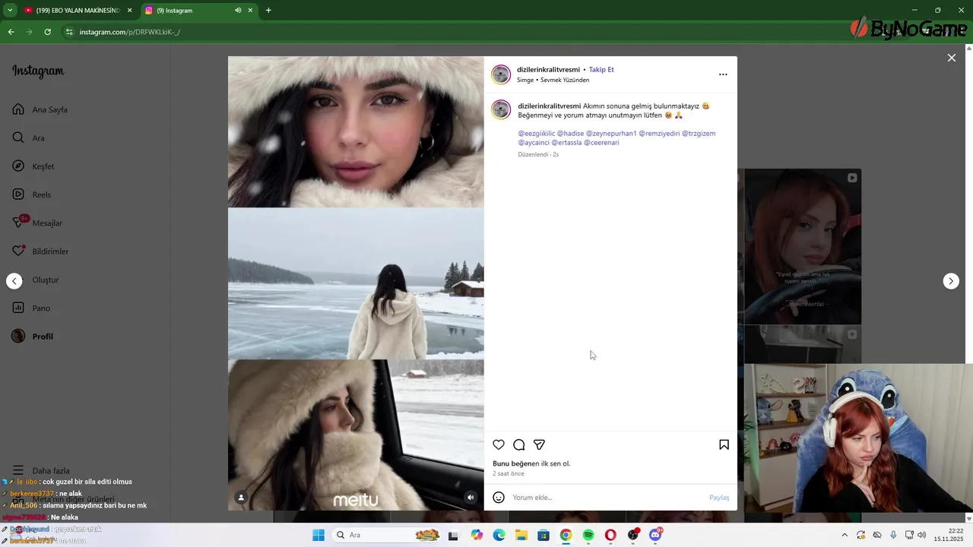Screen dimensions: 973x547
Task: Go to Keşfet explore page
Action: point(33,166)
